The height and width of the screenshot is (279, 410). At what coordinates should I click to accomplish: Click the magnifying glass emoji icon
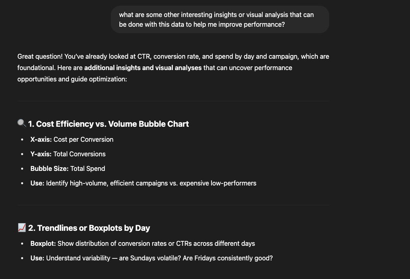coord(22,124)
